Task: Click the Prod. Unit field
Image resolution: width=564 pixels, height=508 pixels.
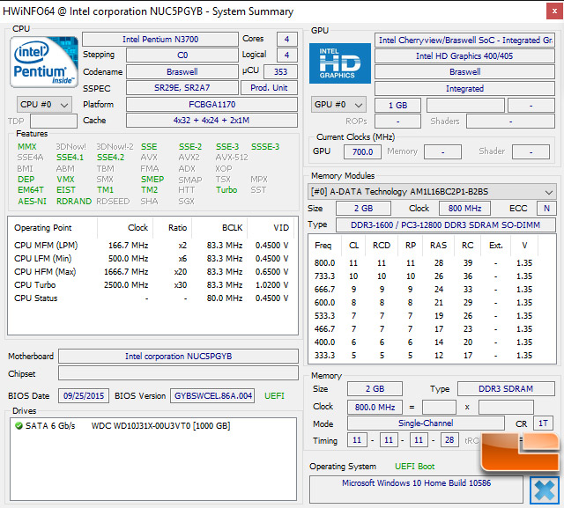Action: click(x=269, y=88)
